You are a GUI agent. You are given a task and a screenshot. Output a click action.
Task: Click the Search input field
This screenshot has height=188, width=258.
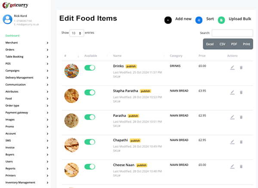click(x=232, y=33)
